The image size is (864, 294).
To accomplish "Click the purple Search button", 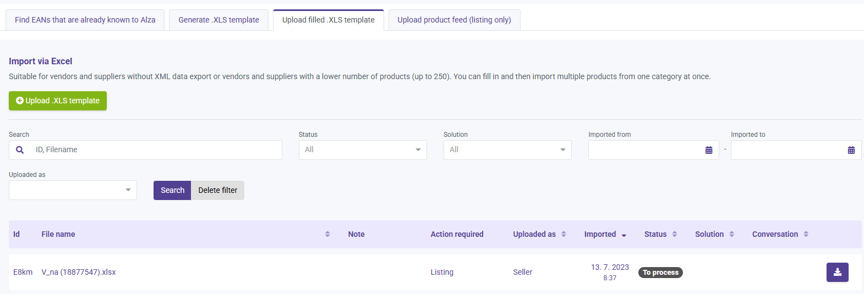I will tap(172, 190).
